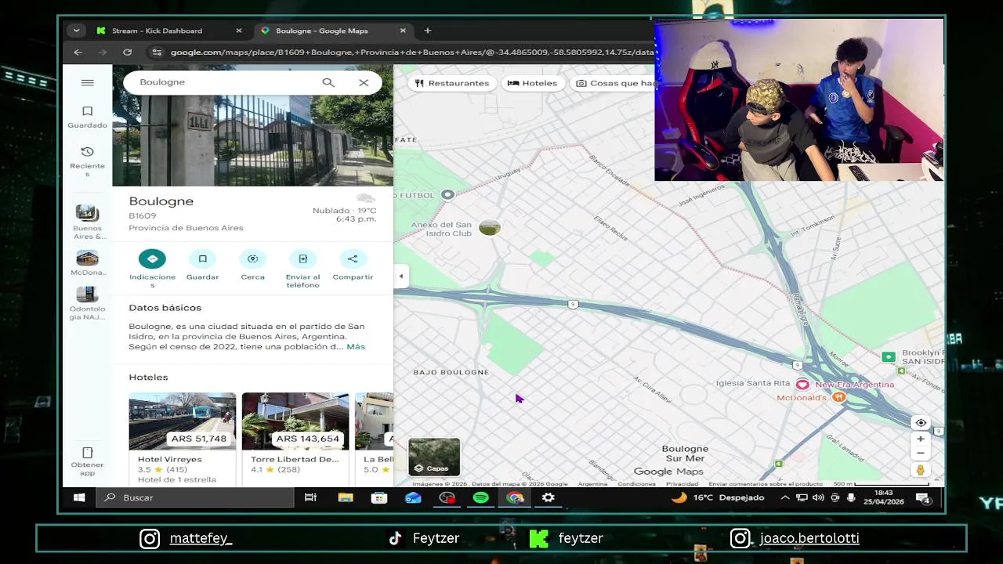This screenshot has height=564, width=1003.
Task: Reload the current page
Action: point(127,52)
